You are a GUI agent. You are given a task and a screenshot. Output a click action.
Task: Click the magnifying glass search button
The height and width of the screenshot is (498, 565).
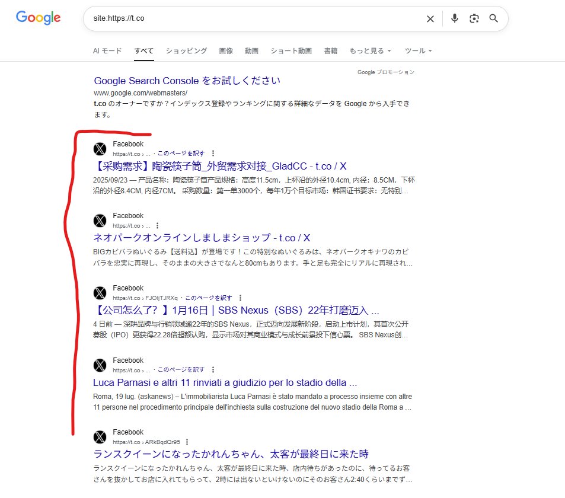(x=493, y=18)
